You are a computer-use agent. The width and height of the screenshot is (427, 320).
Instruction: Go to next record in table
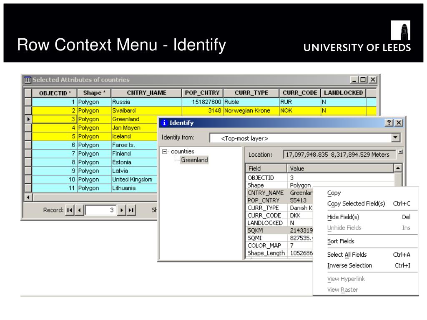[x=121, y=210]
